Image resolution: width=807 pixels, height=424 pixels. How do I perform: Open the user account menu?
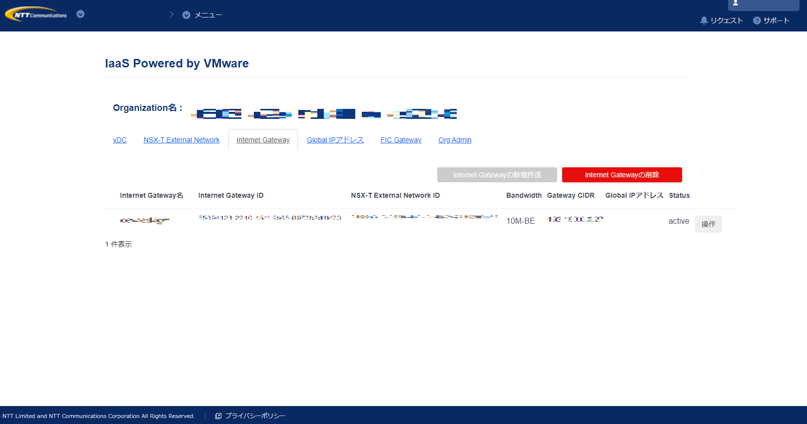tap(764, 4)
